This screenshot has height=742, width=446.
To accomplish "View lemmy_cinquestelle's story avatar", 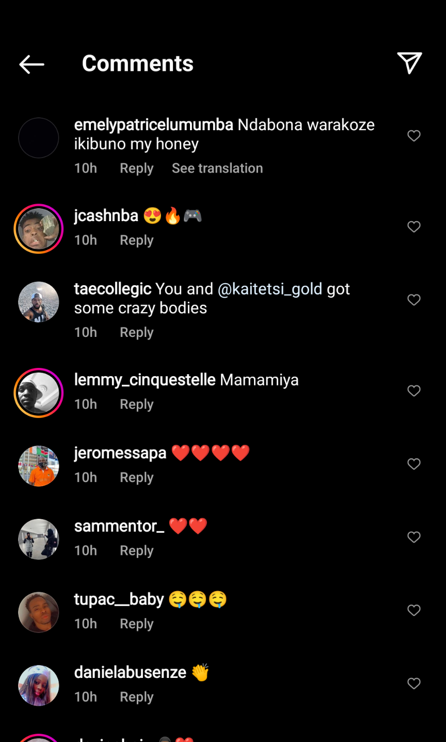I will click(x=39, y=393).
